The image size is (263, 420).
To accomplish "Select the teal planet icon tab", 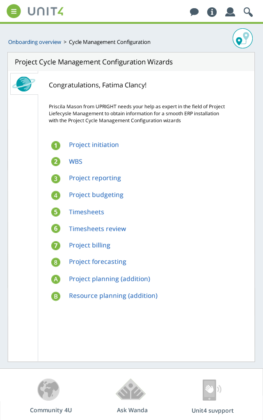I will pos(24,84).
